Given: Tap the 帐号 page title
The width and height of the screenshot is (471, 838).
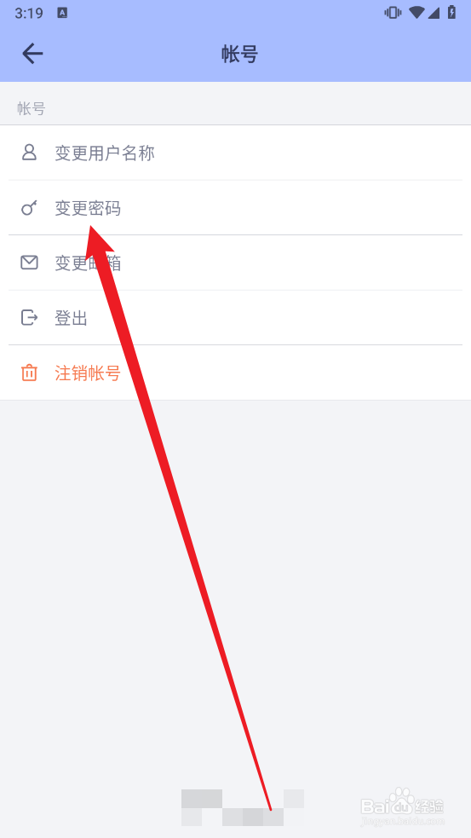Looking at the screenshot, I should coord(240,54).
